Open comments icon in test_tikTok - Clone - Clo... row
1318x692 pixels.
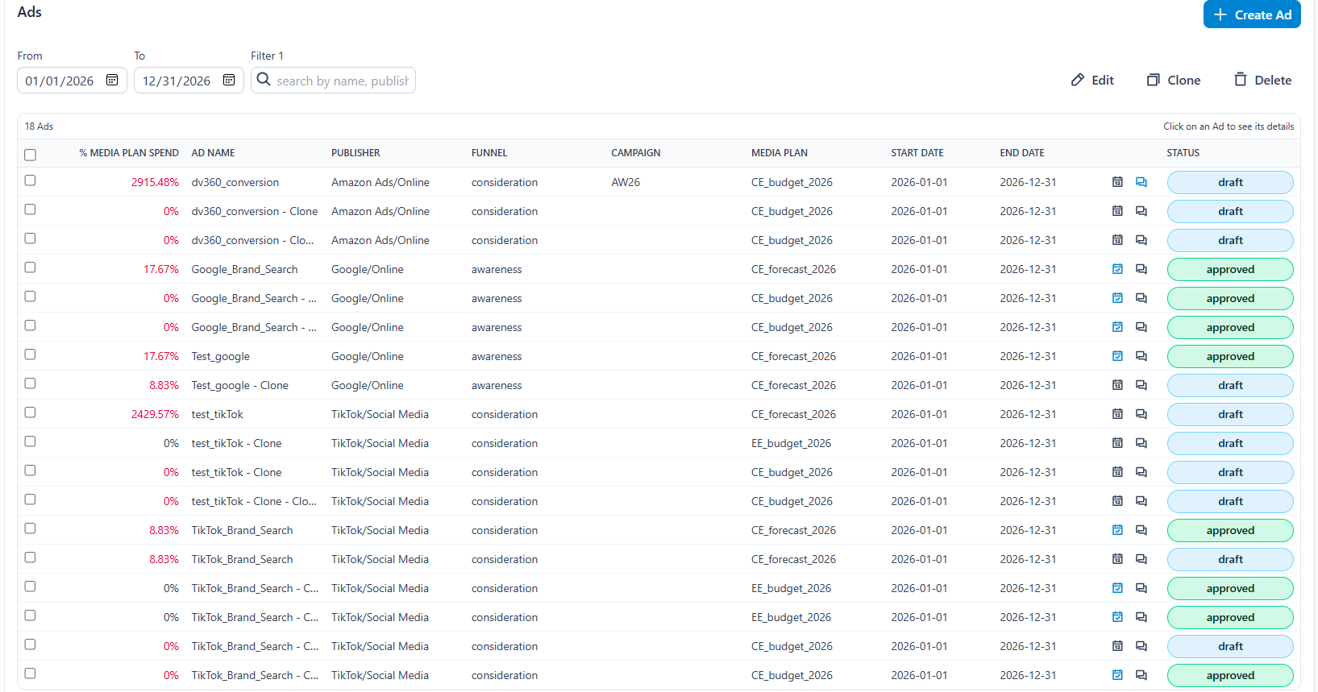[x=1141, y=501]
